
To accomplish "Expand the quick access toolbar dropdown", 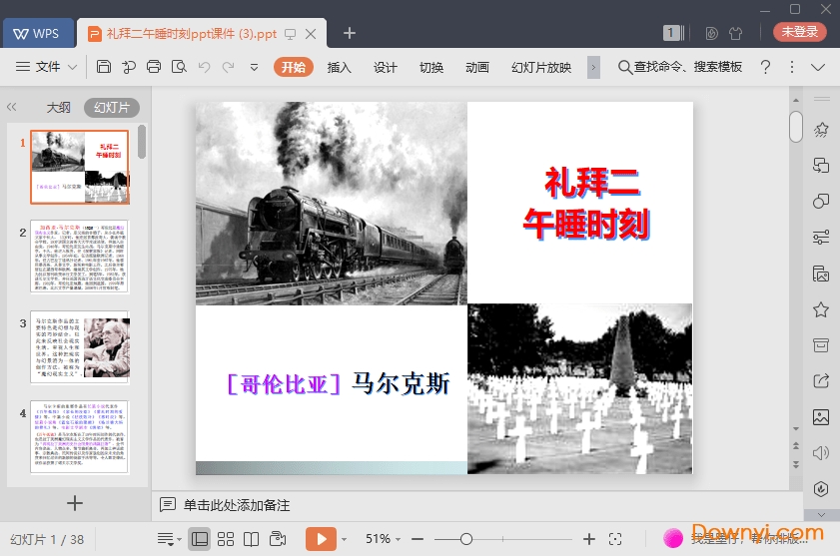I will coord(254,68).
